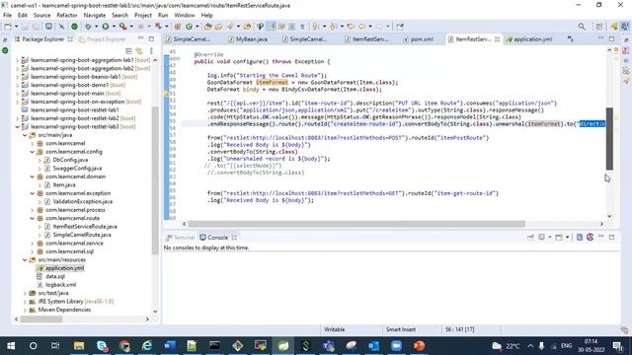Switch to the MyBean.java editor tab
Viewport: 632px width, 355px height.
point(248,39)
